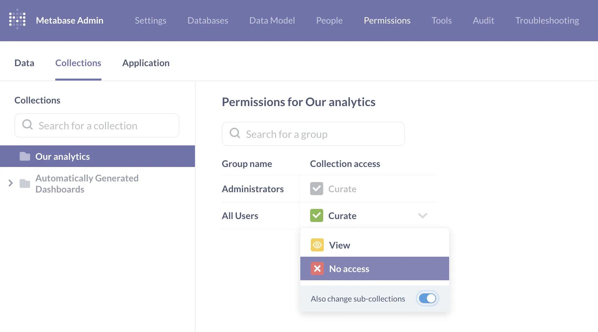
Task: Click the Metabase logo in the header
Action: click(17, 19)
